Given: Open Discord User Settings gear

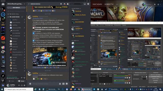Looking at the screenshot, I should [24, 85].
